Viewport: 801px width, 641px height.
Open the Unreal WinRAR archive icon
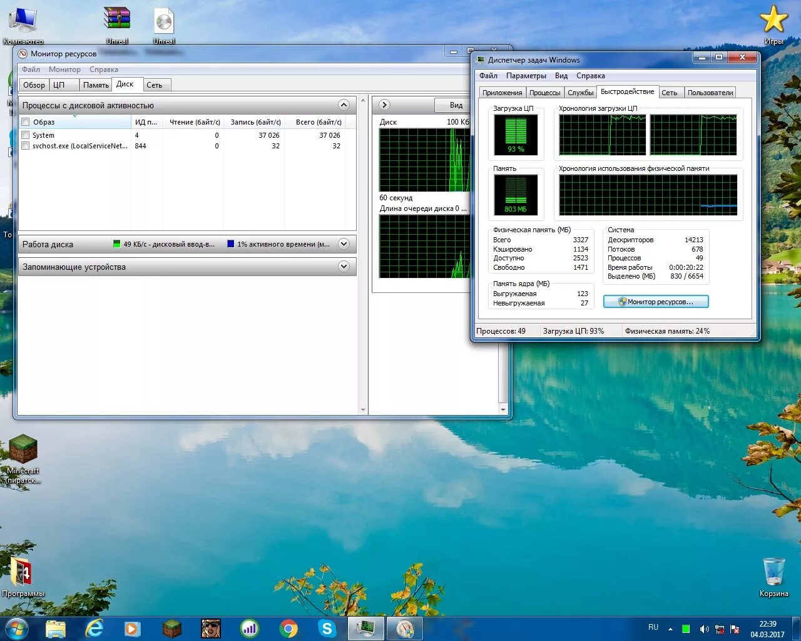tap(117, 25)
